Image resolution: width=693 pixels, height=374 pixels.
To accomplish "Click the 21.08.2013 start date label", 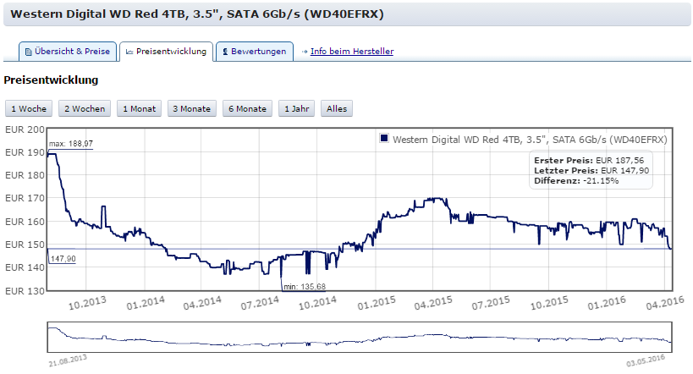I will [68, 360].
